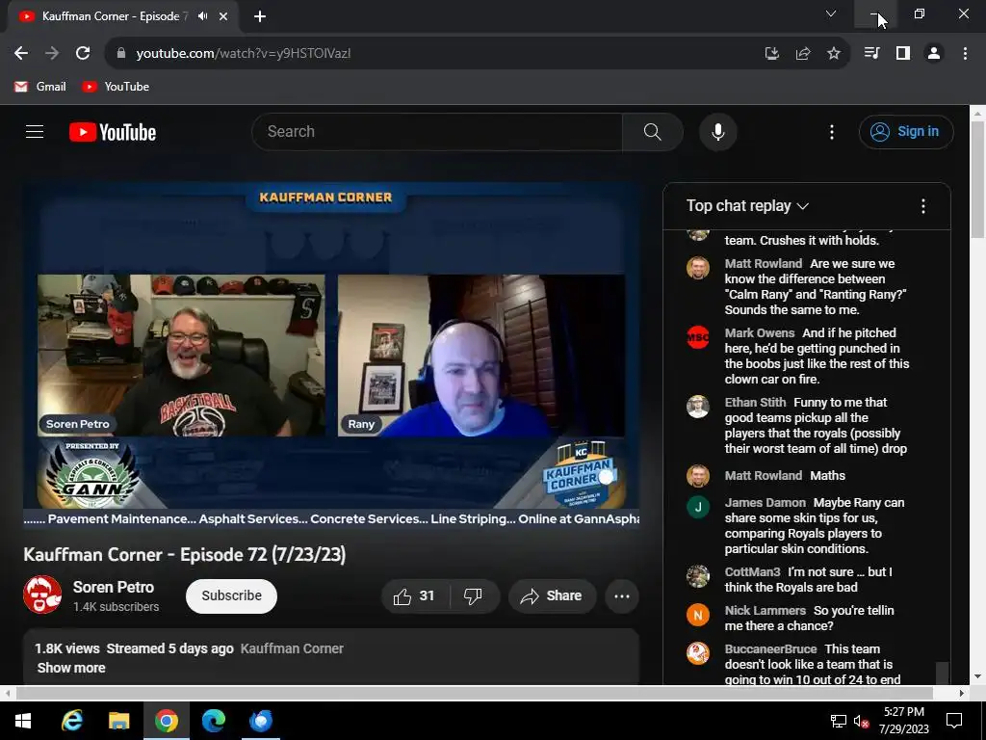Click the YouTube logo
Image resolution: width=986 pixels, height=740 pixels.
point(113,132)
